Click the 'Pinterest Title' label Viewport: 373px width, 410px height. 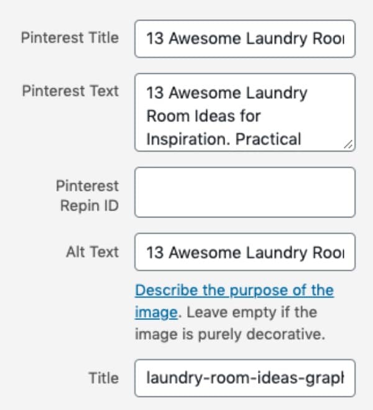tap(70, 38)
